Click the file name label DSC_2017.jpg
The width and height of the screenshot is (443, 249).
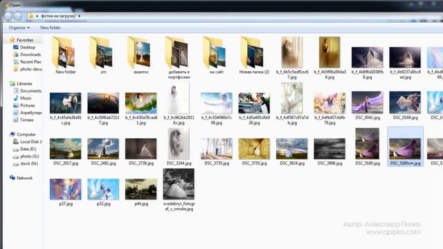[x=66, y=163]
